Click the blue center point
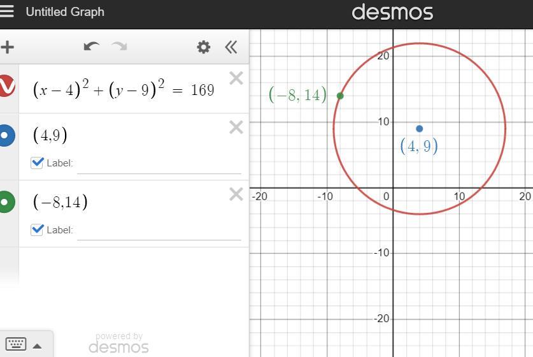Screen dimensions: 533x357 point(420,129)
